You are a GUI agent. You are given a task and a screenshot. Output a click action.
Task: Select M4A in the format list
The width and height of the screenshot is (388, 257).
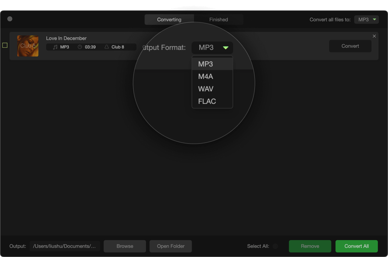205,76
